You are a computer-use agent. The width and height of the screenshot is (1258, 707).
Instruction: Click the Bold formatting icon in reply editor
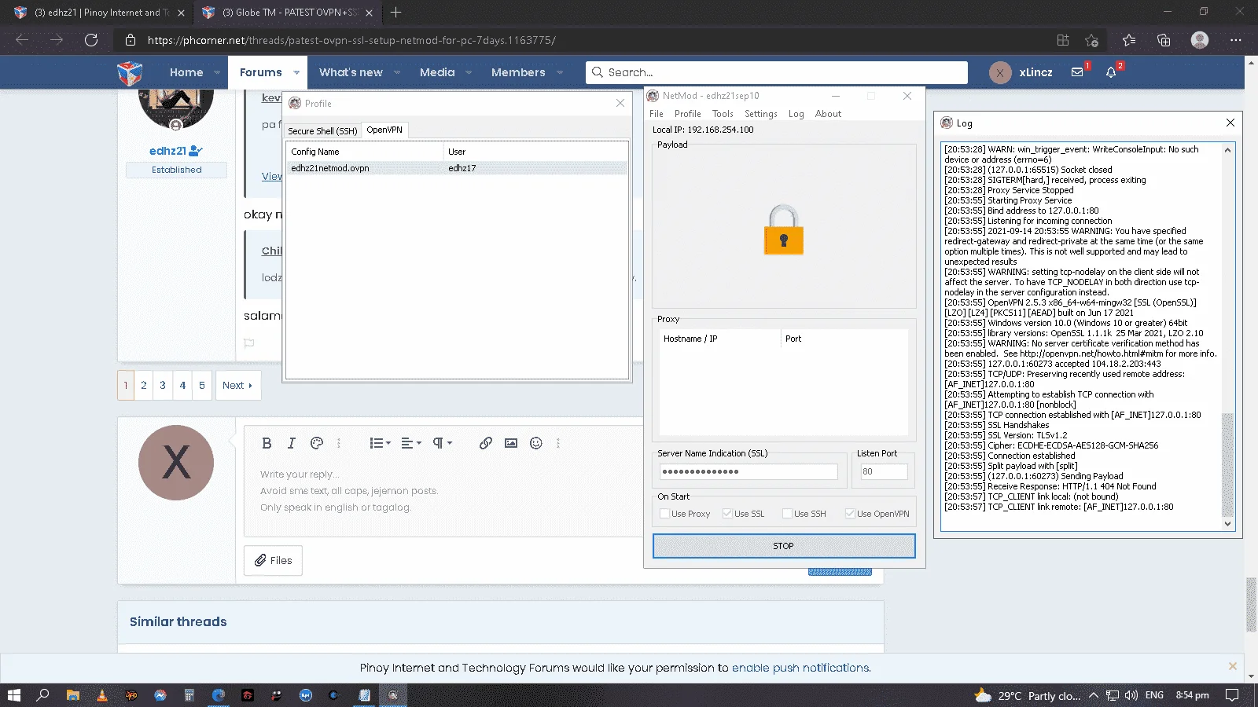pos(267,443)
